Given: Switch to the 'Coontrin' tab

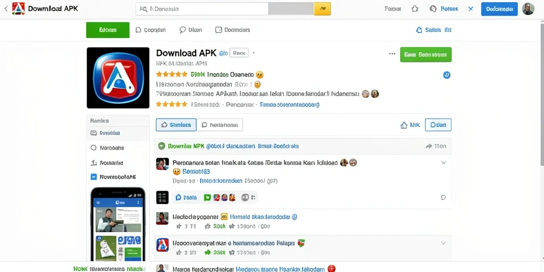Looking at the screenshot, I should click(150, 30).
